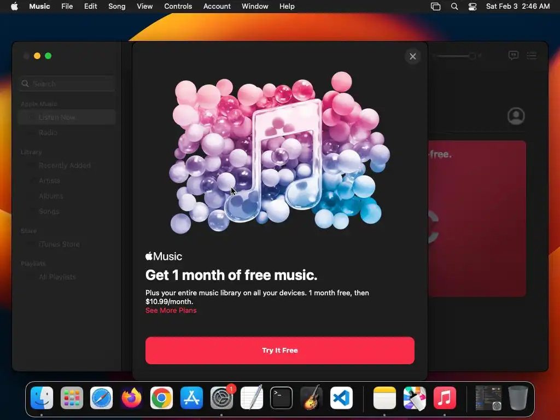Screen dimensions: 560x420
Task: Open Spotlight search icon
Action: 454,7
